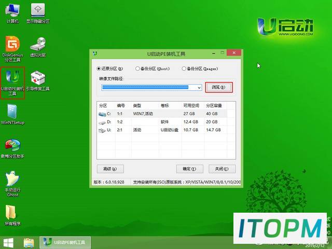
Task: Open the 所有程序 folder icon
Action: [12, 215]
